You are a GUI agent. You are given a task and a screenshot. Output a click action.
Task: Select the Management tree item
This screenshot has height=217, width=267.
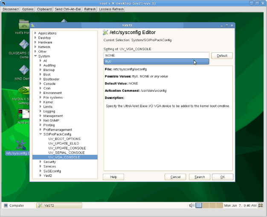tap(53, 116)
